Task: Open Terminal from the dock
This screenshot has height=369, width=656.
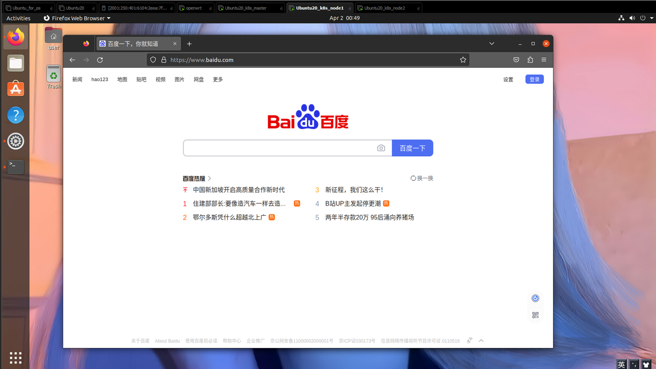Action: pyautogui.click(x=15, y=167)
